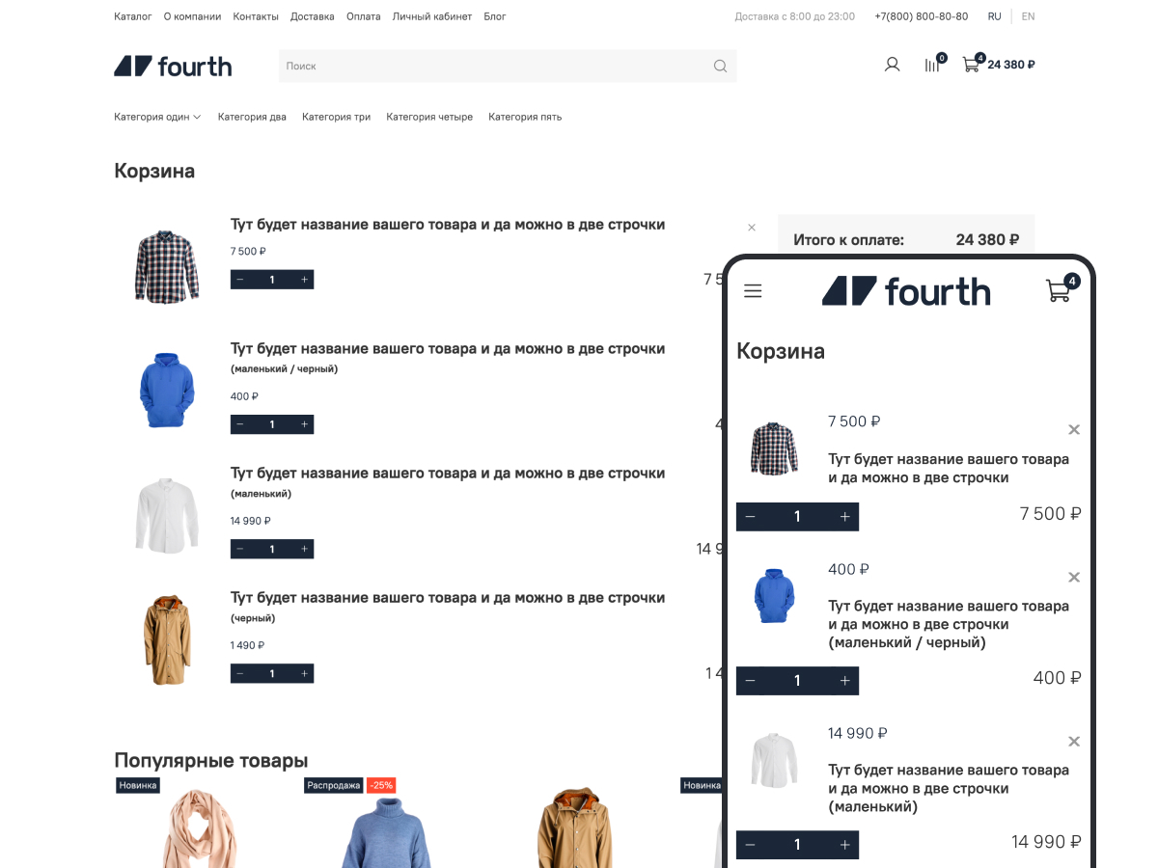
Task: Open plaid shirt thumbnail in desktop cart
Action: (167, 266)
